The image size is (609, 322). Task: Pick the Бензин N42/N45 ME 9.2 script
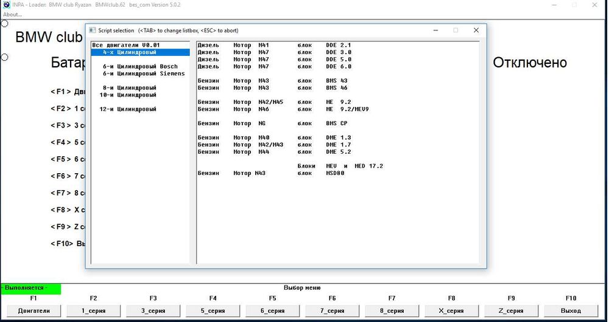pyautogui.click(x=274, y=102)
